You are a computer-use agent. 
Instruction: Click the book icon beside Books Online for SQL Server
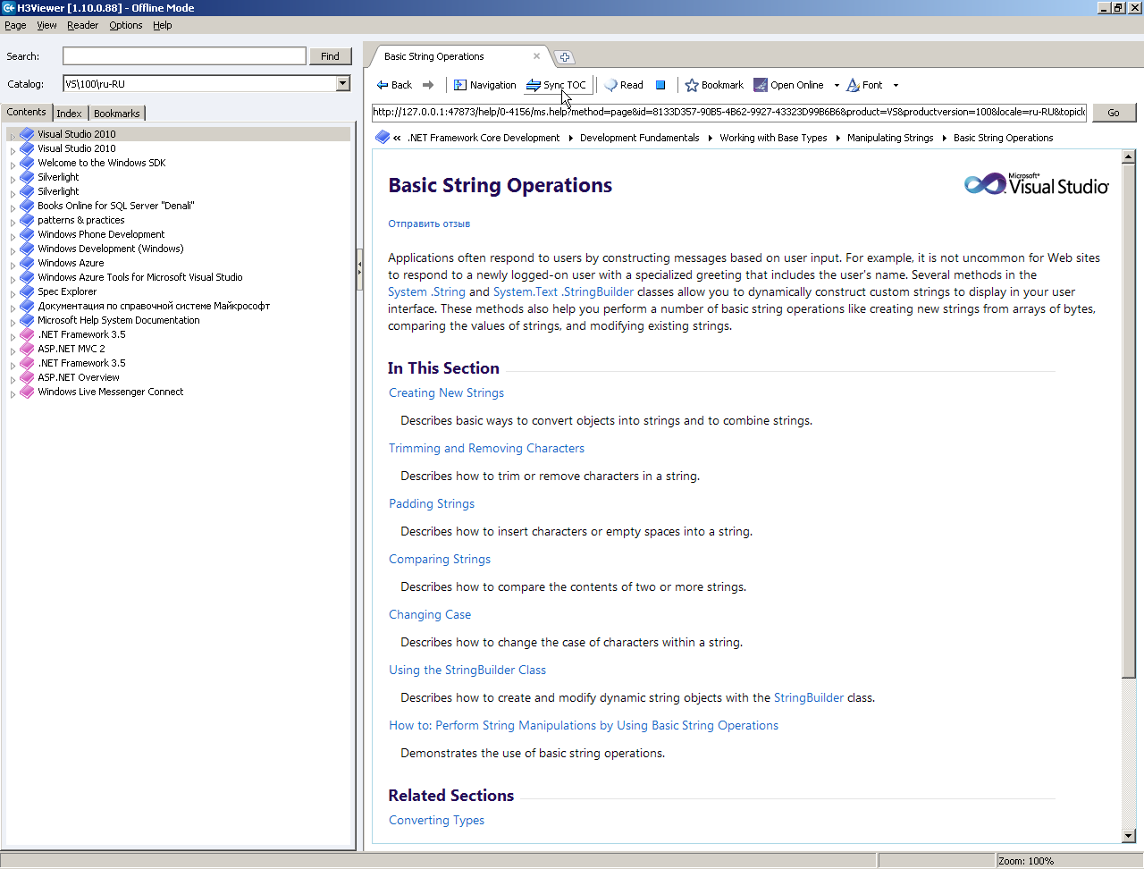tap(27, 206)
